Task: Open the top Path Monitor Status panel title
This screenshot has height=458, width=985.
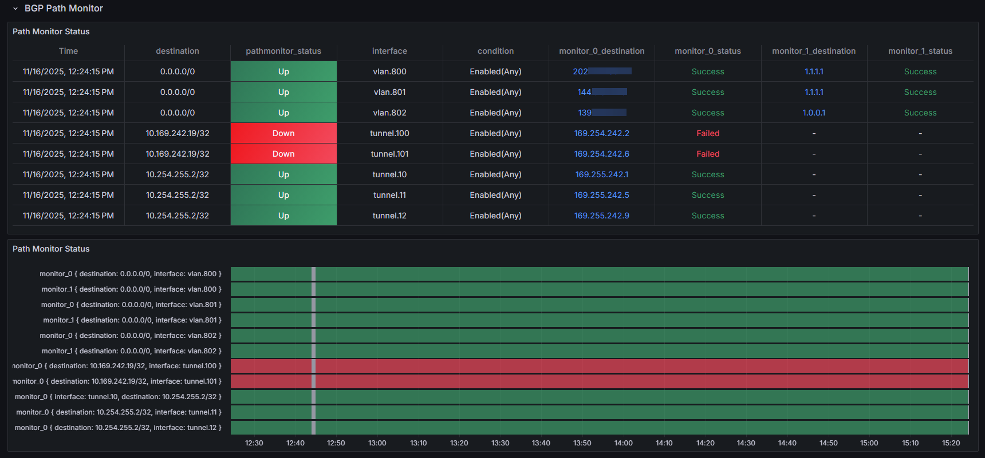Action: tap(51, 31)
